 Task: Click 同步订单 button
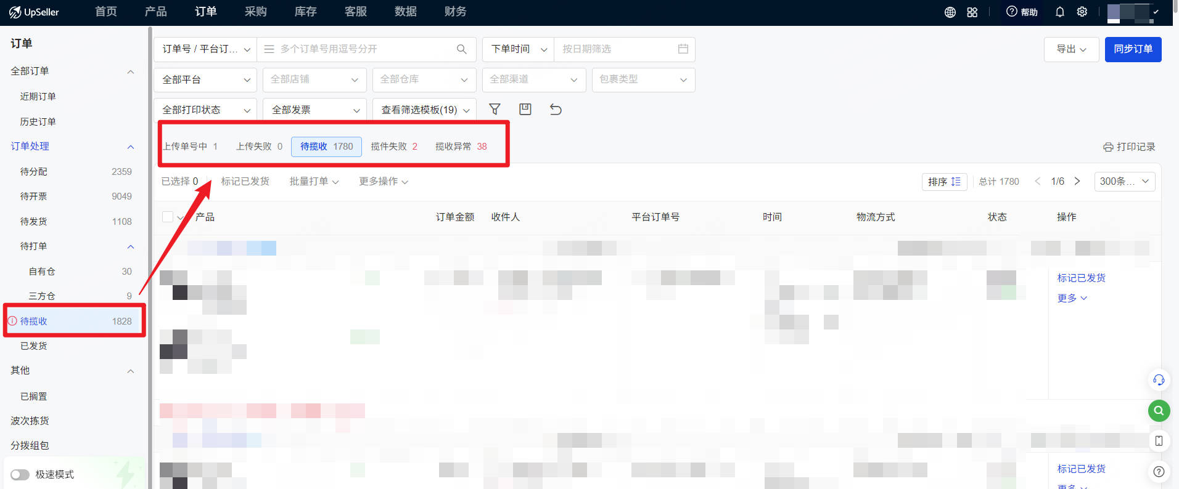point(1133,49)
